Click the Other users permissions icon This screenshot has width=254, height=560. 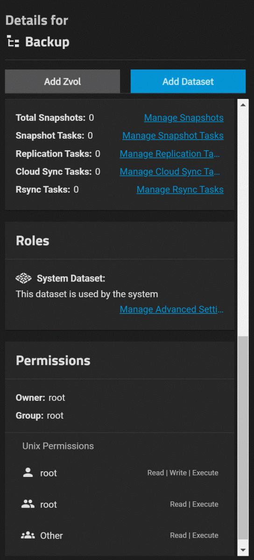coord(28,535)
